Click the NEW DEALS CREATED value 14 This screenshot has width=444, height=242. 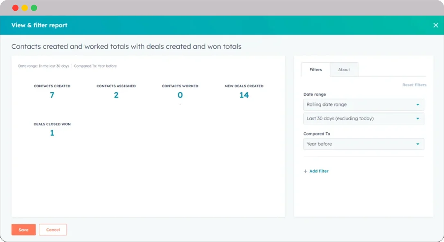click(x=244, y=95)
